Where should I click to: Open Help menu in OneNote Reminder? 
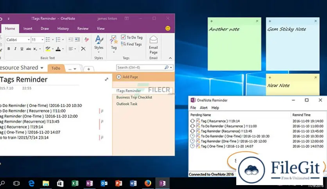coord(215,108)
